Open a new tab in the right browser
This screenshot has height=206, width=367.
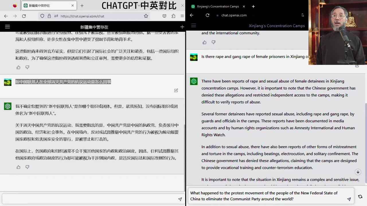[253, 6]
